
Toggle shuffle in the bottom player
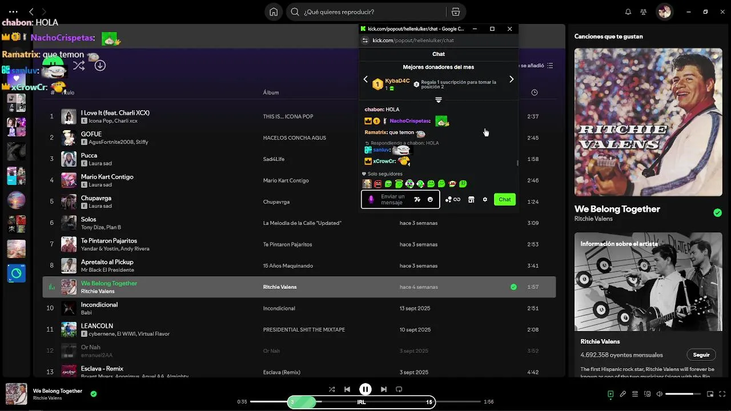(332, 389)
